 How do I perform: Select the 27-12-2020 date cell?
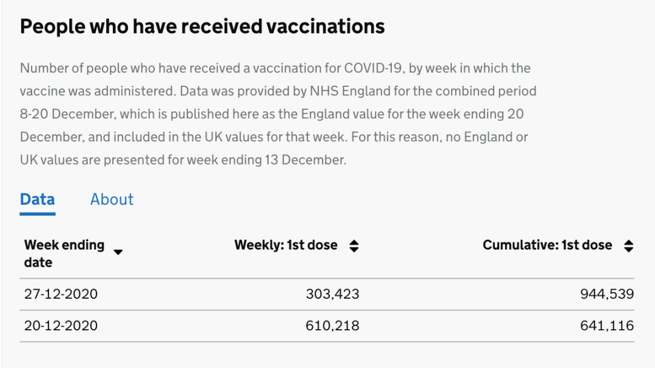coord(61,294)
